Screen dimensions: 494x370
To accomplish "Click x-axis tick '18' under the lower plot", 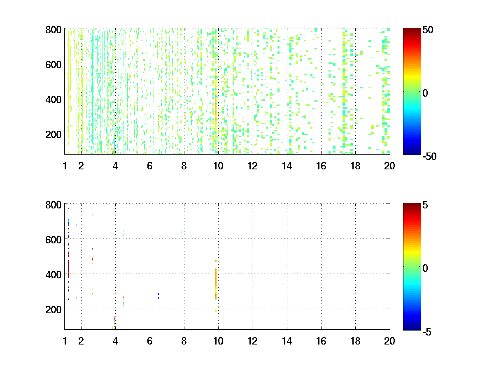I will [x=355, y=341].
